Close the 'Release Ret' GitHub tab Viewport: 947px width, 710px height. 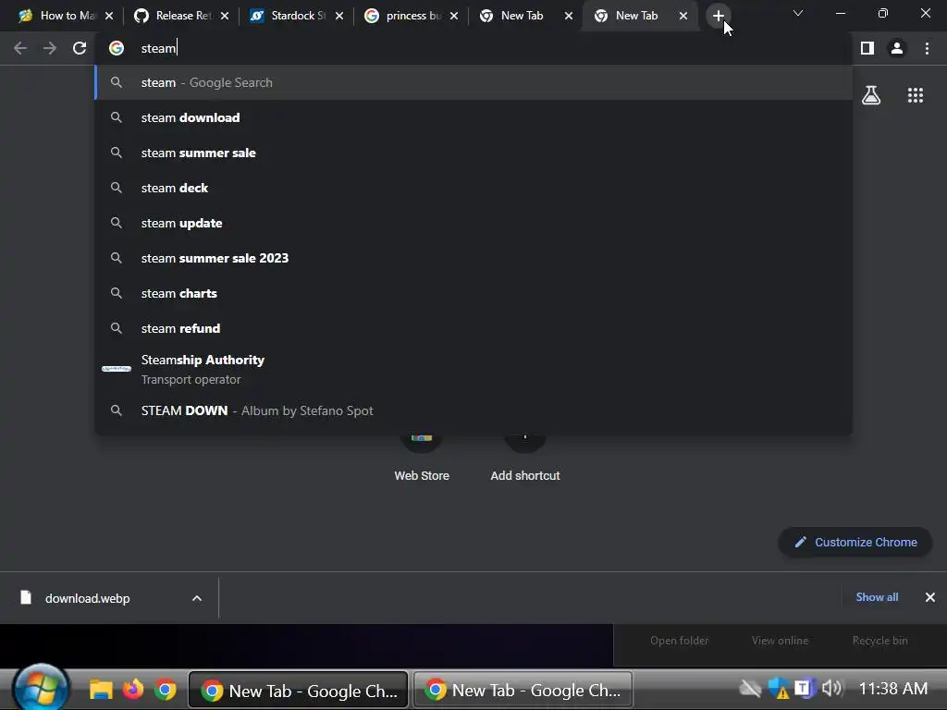225,16
